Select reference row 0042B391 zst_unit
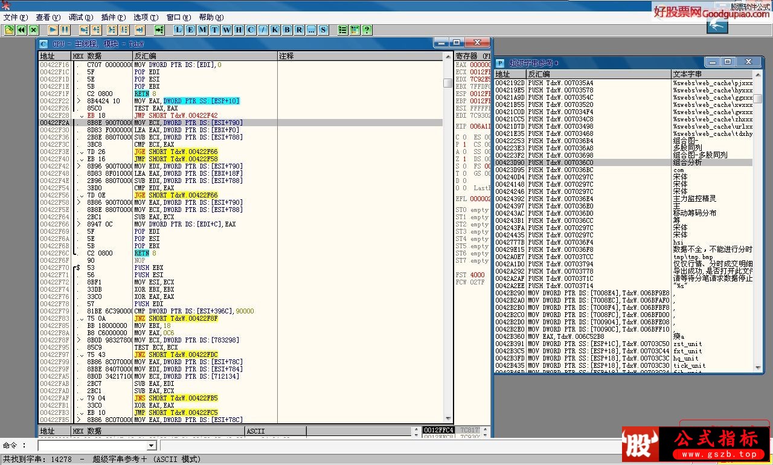 (x=623, y=344)
